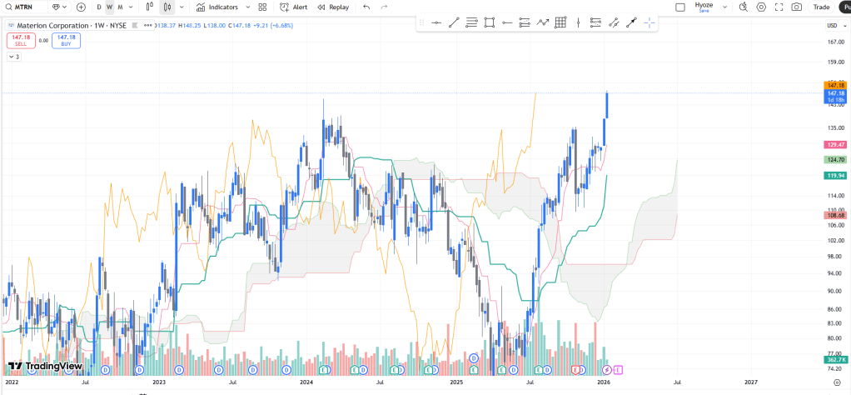Open chart settings hexagon icon
The image size is (851, 395).
pos(761,7)
